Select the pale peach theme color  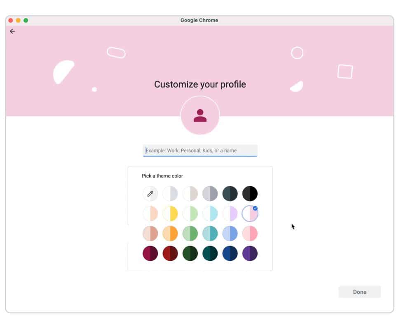(150, 213)
